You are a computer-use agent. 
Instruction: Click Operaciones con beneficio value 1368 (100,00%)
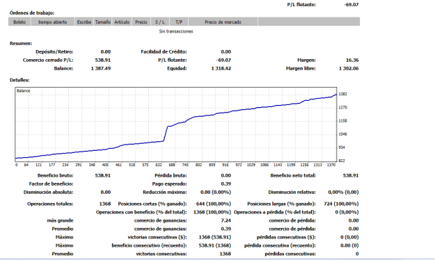point(212,212)
